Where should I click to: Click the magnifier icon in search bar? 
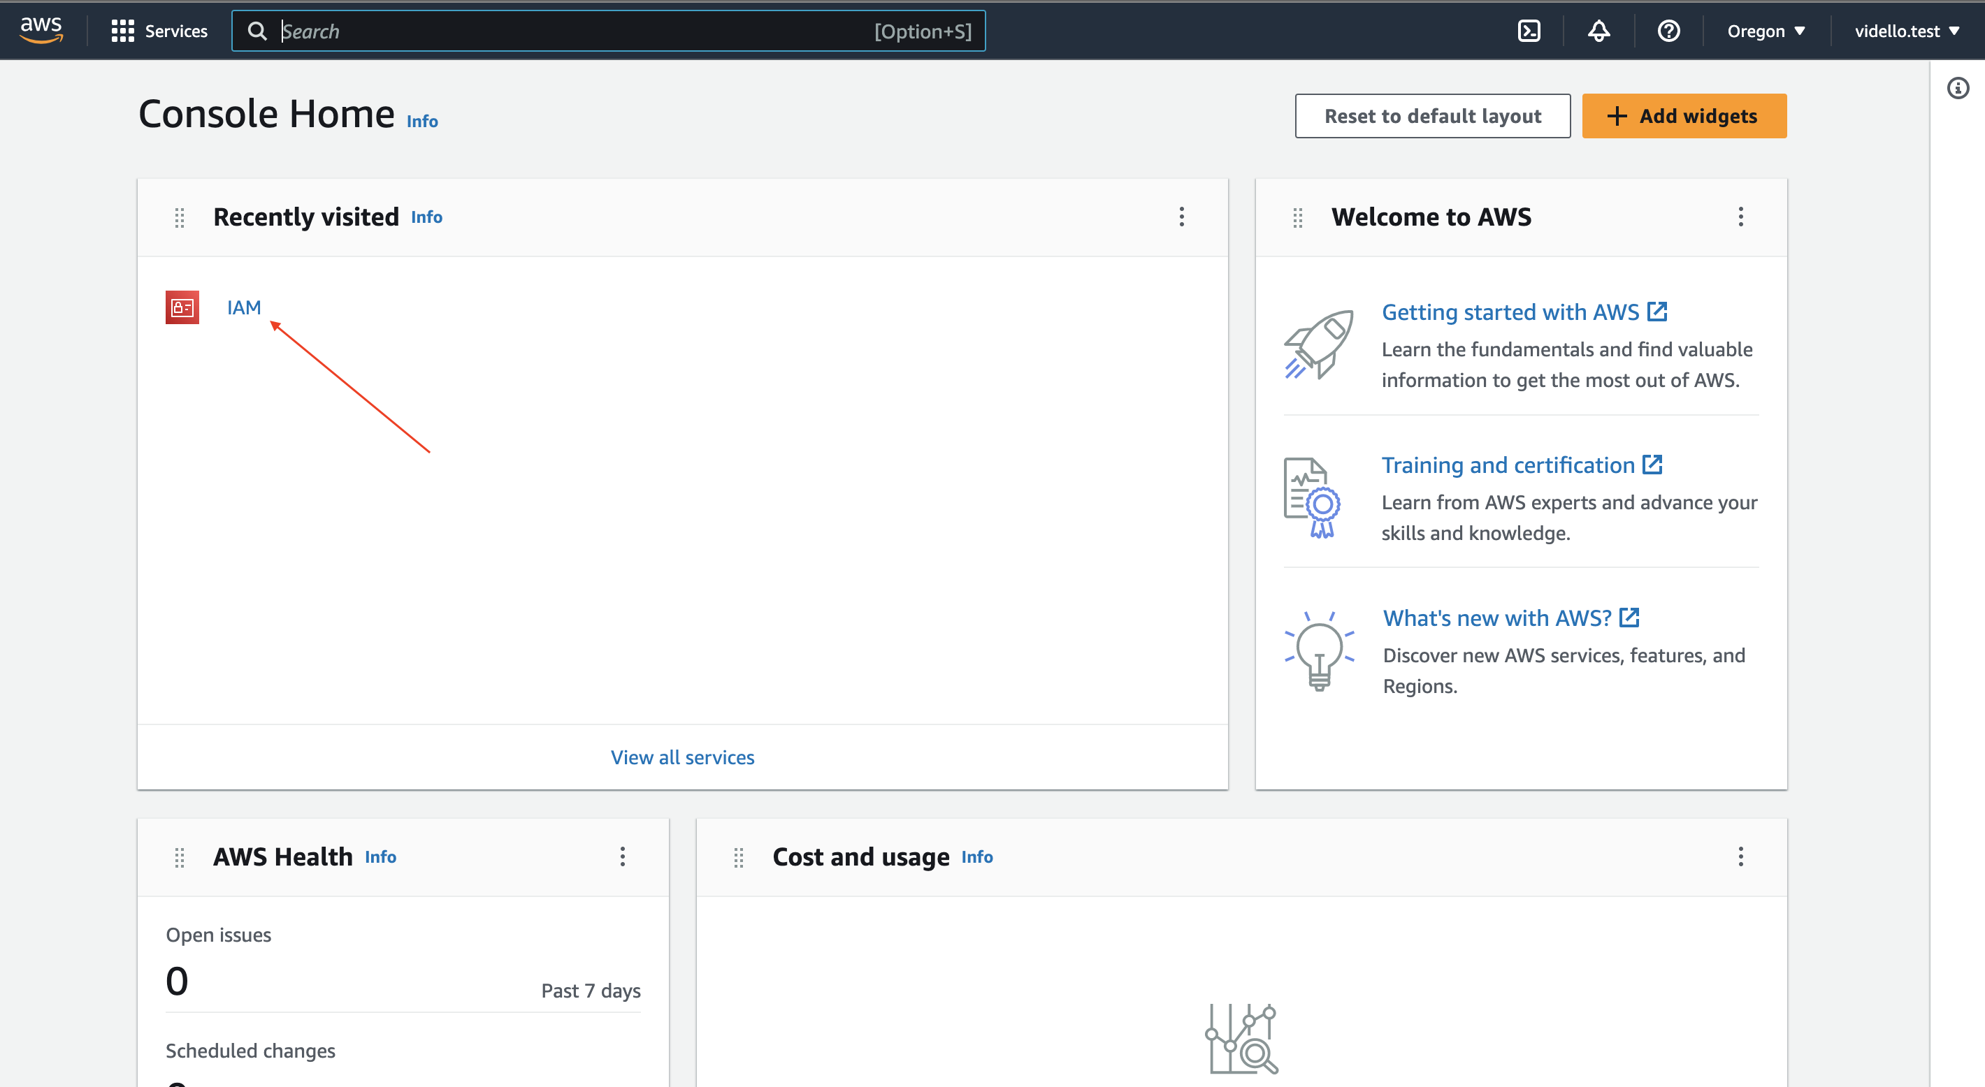pyautogui.click(x=257, y=31)
